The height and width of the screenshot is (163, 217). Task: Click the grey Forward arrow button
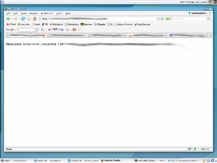click(15, 19)
